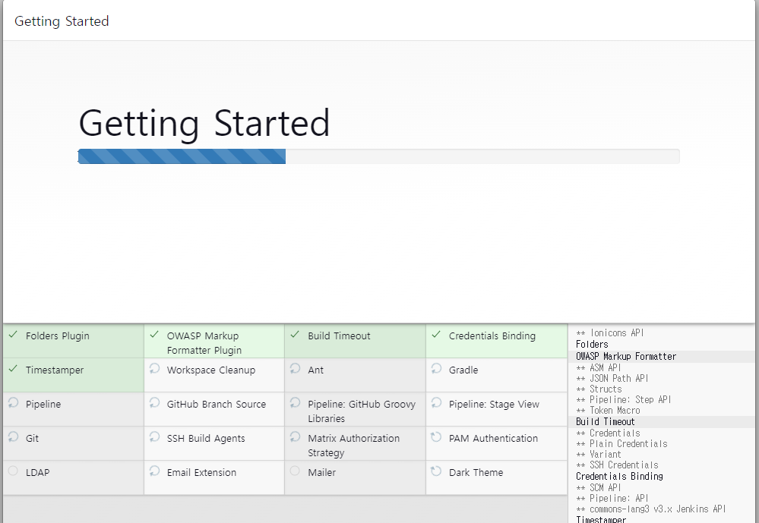Click the pending icon beside Email Extension
This screenshot has width=759, height=523.
pyautogui.click(x=154, y=471)
